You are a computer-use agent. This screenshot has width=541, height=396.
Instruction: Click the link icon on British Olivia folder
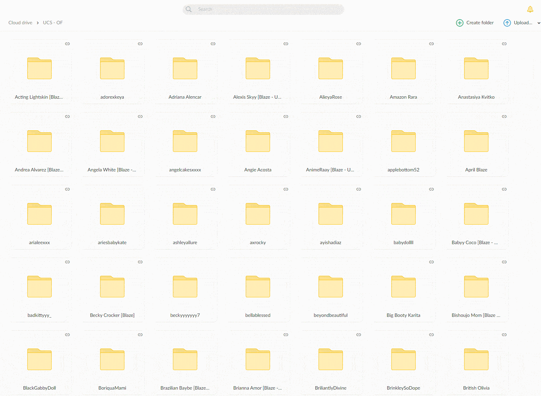504,335
